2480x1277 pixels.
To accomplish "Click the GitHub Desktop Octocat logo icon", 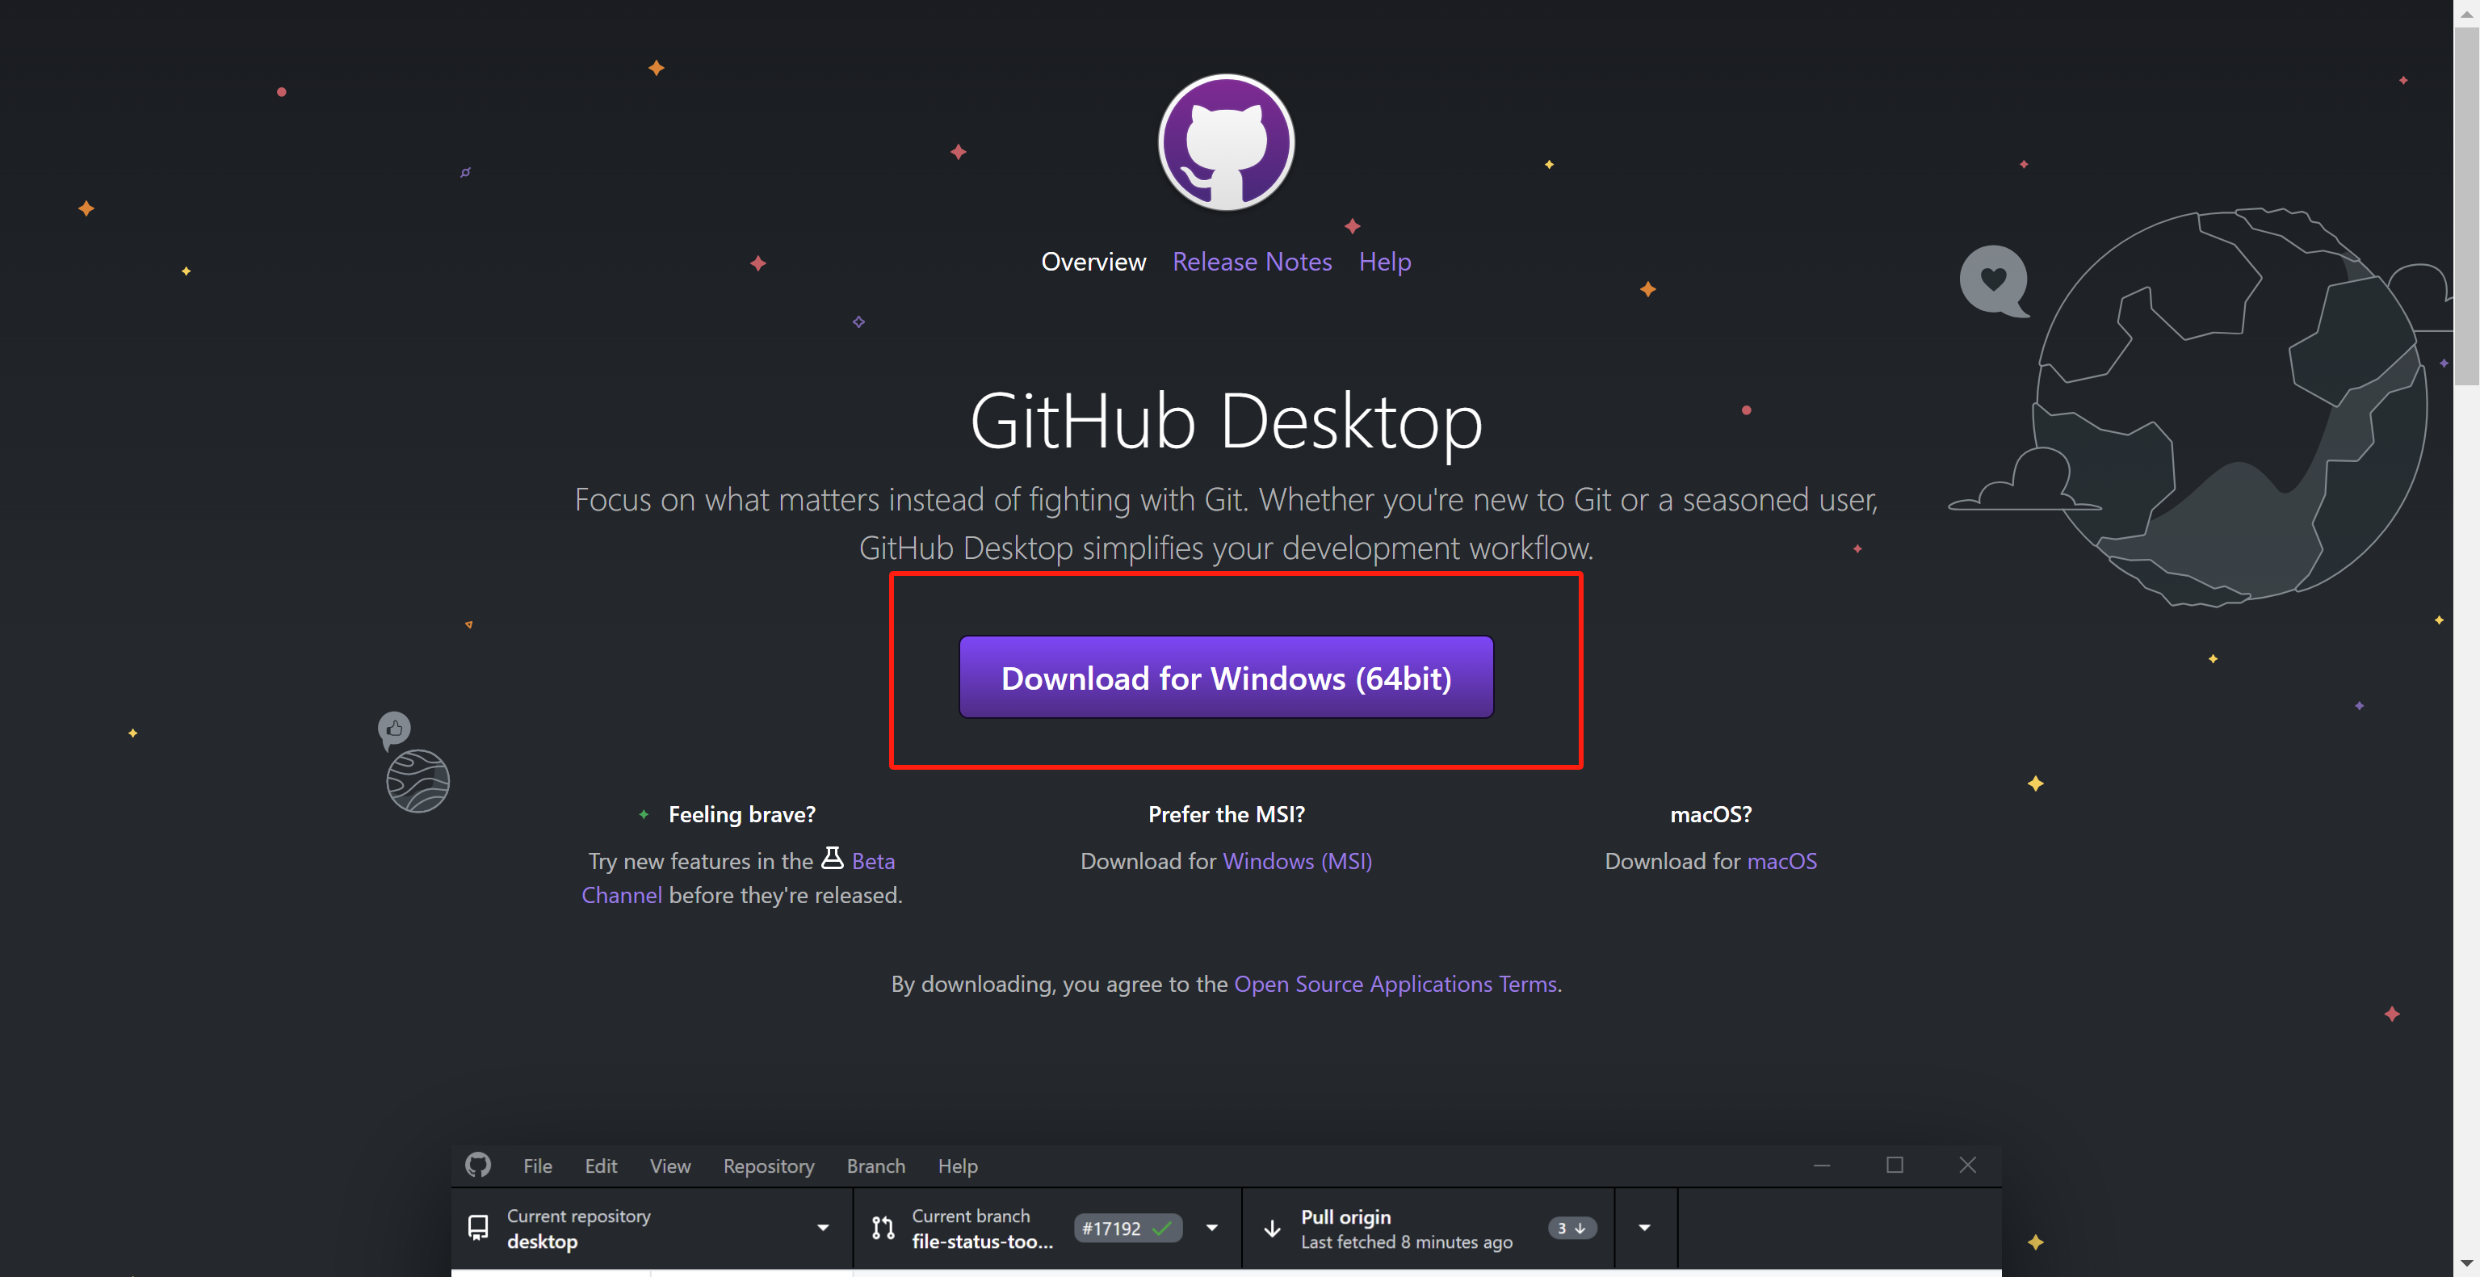I will 1227,141.
